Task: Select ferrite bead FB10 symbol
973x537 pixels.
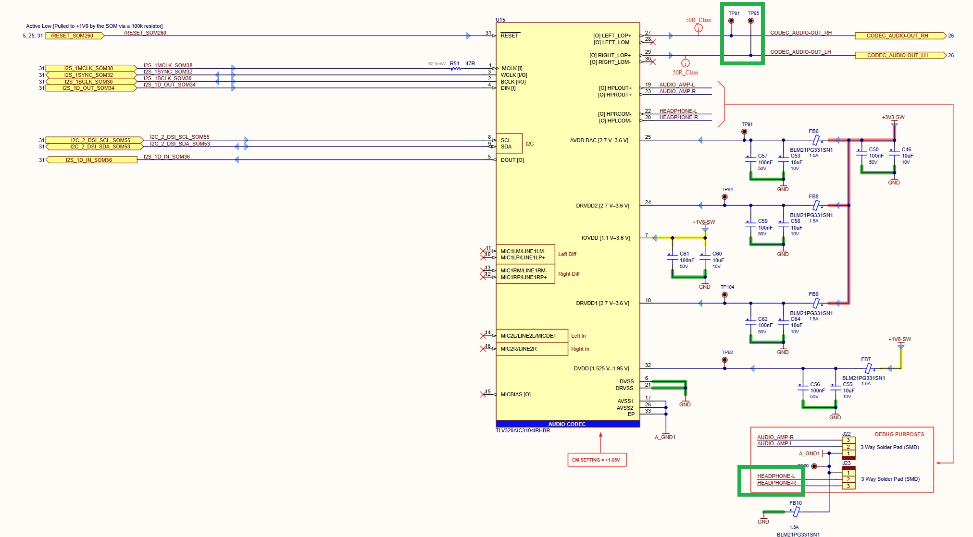Action: tap(796, 512)
